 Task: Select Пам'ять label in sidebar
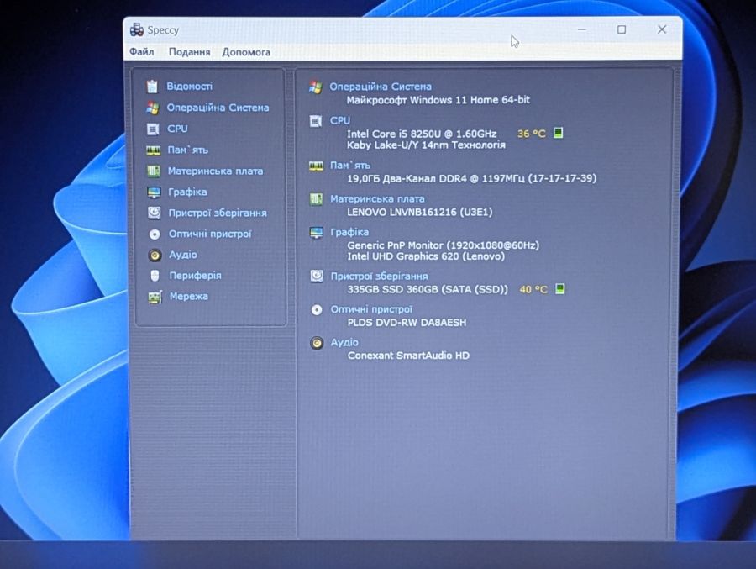(187, 150)
